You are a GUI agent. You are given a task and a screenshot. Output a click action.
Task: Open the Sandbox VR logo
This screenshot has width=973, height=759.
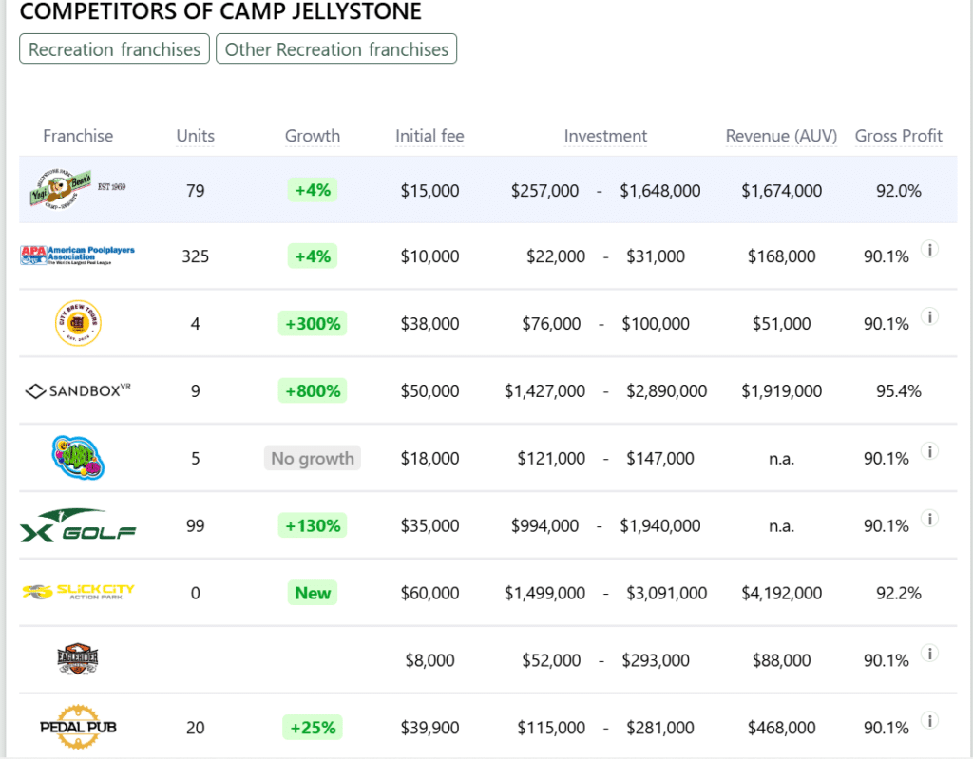point(78,390)
